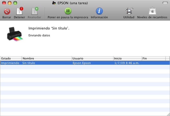Click the EPSON printer title icon
This screenshot has width=170, height=116.
[x=54, y=3]
